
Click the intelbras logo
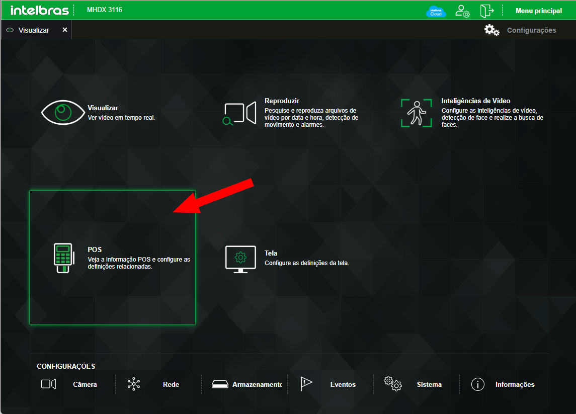tap(39, 10)
